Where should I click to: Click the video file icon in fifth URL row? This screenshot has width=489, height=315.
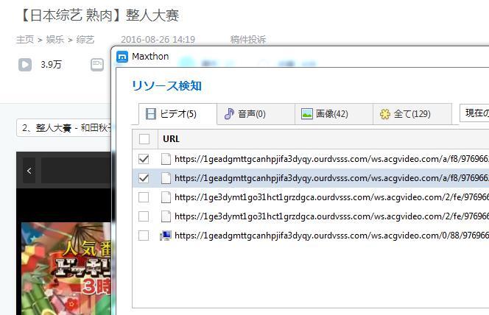pos(166,236)
